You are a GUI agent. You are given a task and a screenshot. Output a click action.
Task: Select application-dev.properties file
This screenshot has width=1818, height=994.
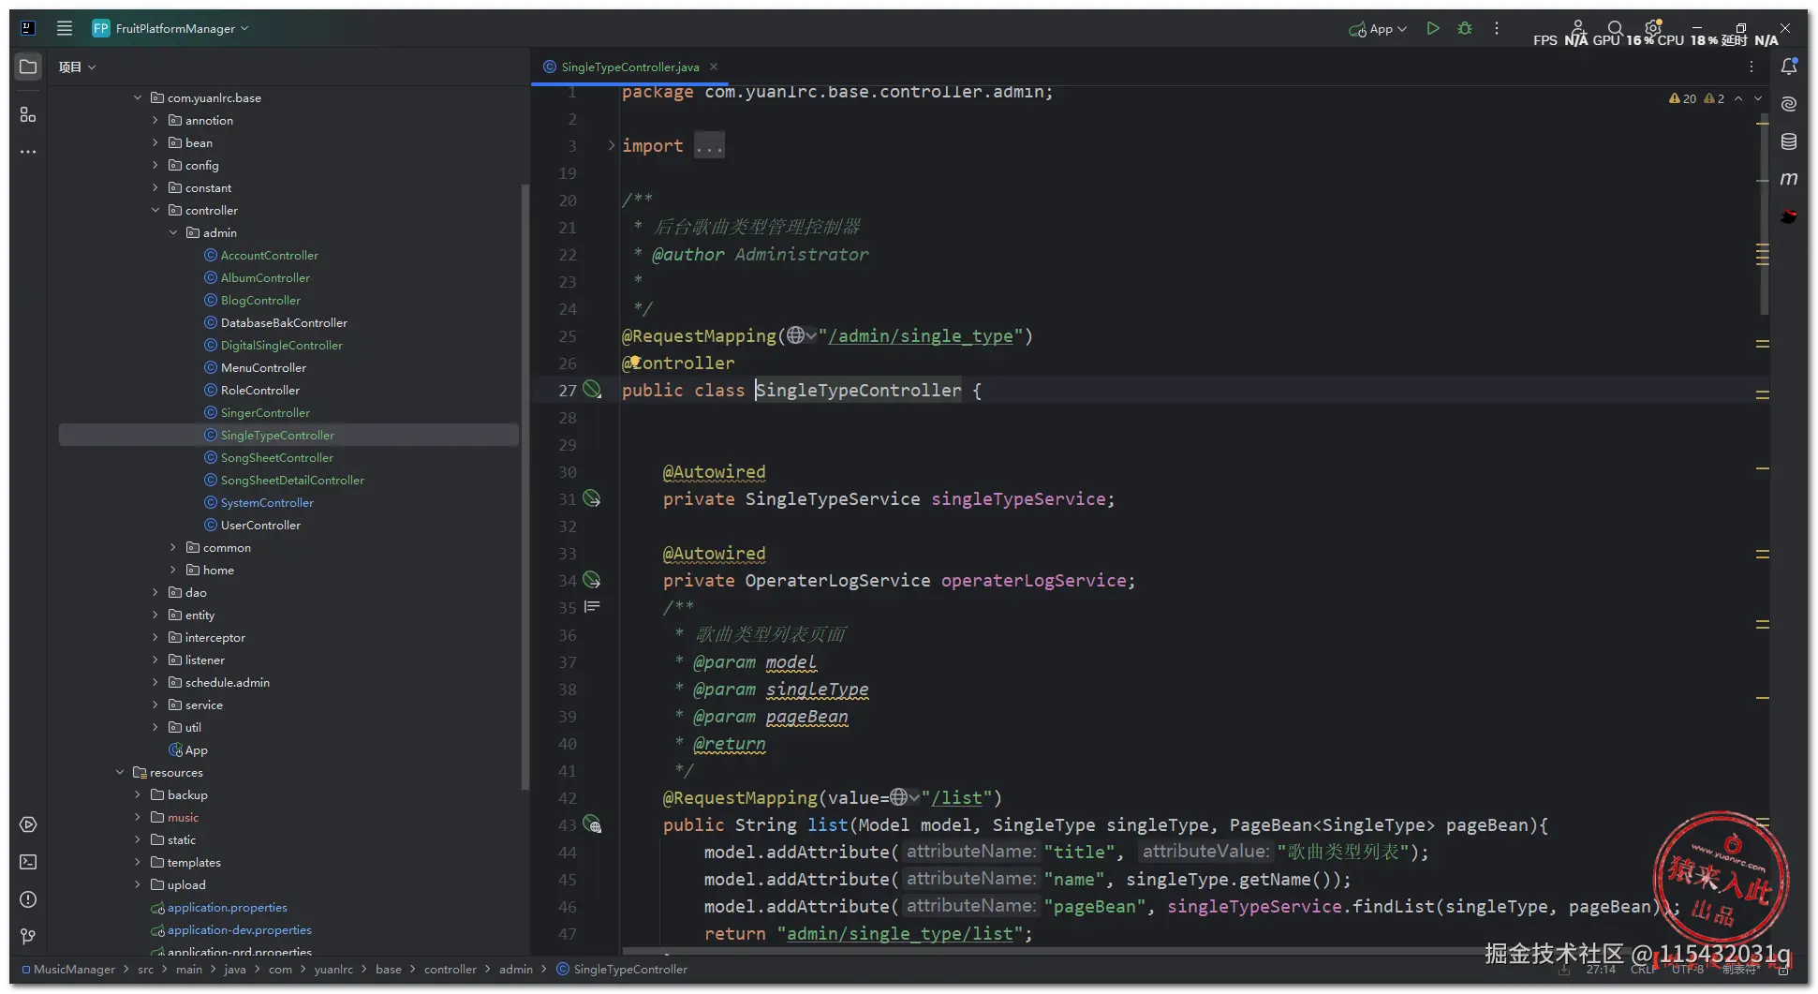tap(239, 929)
